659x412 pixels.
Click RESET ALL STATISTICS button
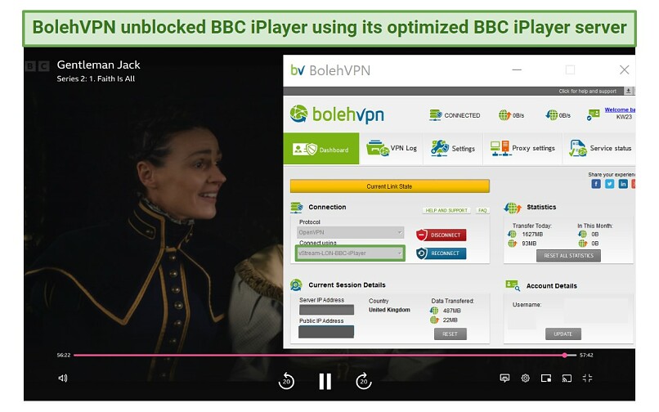point(568,256)
